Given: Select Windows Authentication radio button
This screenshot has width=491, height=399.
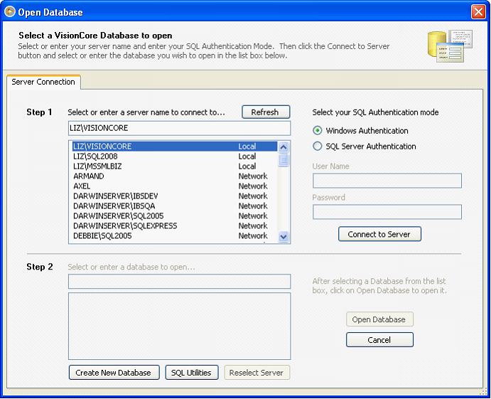Looking at the screenshot, I should click(317, 130).
